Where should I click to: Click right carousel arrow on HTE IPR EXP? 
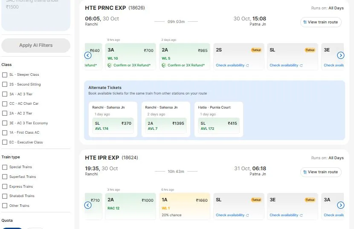(x=340, y=205)
